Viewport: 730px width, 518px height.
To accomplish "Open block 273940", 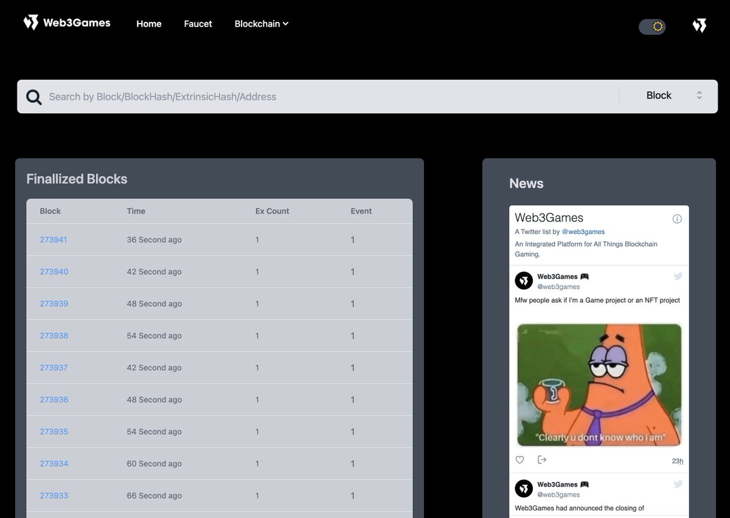I will [54, 272].
